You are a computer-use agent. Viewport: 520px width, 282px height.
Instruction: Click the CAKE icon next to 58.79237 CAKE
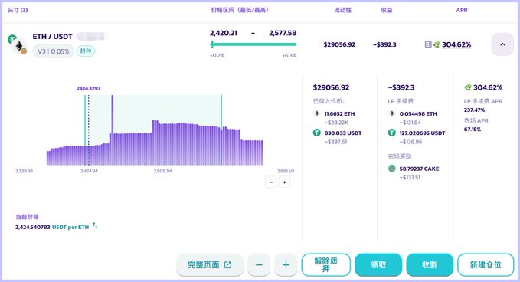click(x=392, y=169)
